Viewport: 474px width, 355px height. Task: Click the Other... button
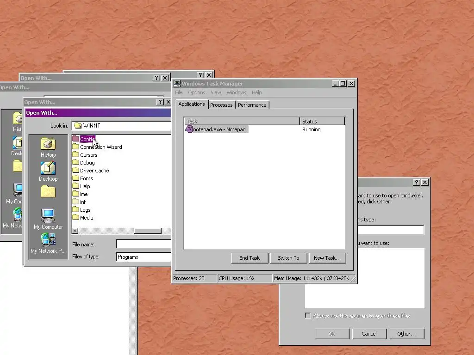point(406,334)
